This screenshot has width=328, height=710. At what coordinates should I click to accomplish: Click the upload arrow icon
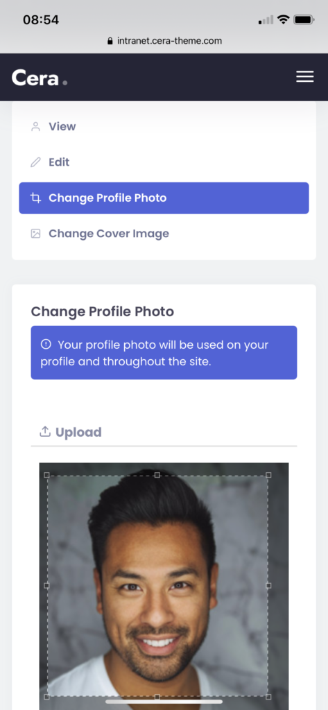pyautogui.click(x=45, y=431)
